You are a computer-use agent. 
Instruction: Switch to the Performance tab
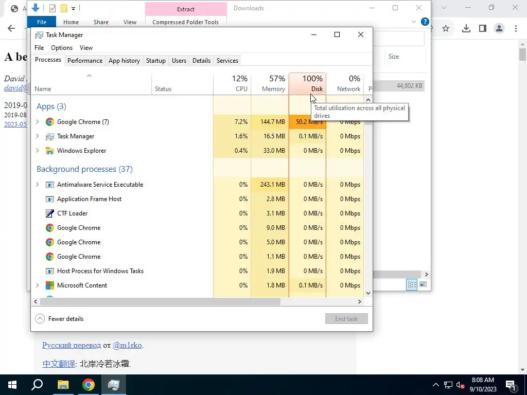point(85,61)
